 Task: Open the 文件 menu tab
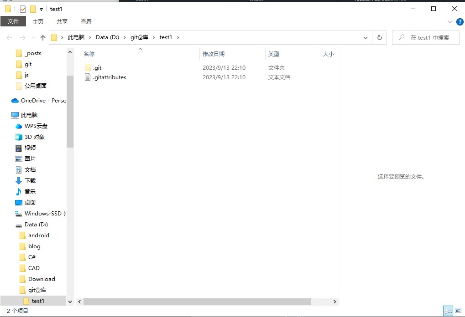click(13, 21)
